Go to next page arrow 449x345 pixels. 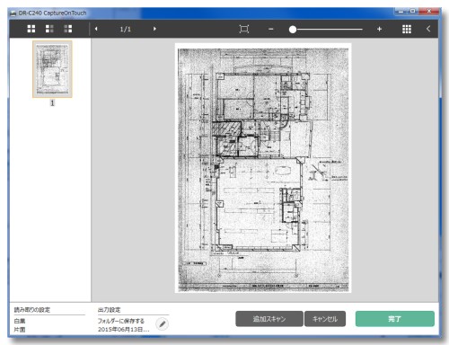click(x=154, y=29)
